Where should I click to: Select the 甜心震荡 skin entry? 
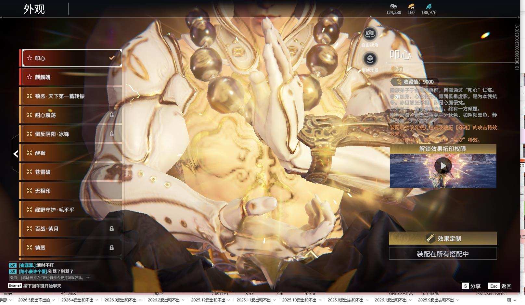pyautogui.click(x=71, y=115)
